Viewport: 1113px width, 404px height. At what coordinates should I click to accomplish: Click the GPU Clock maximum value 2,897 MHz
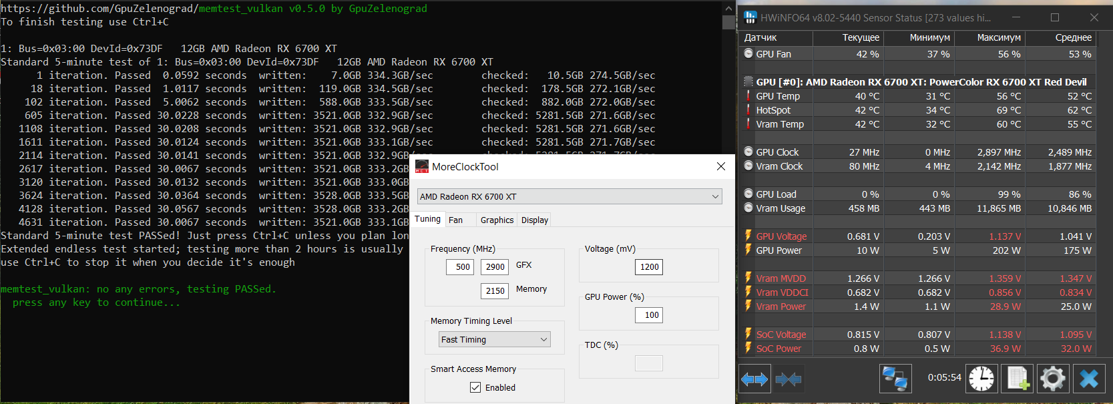999,152
